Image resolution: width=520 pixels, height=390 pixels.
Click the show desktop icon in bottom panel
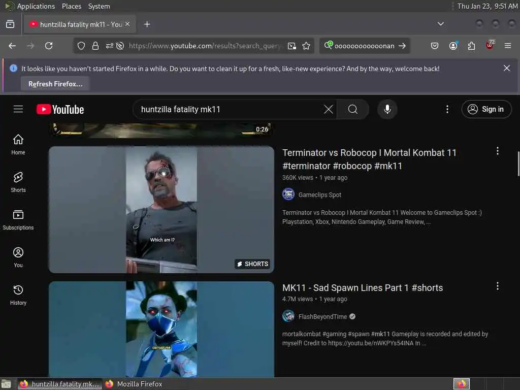(6, 384)
